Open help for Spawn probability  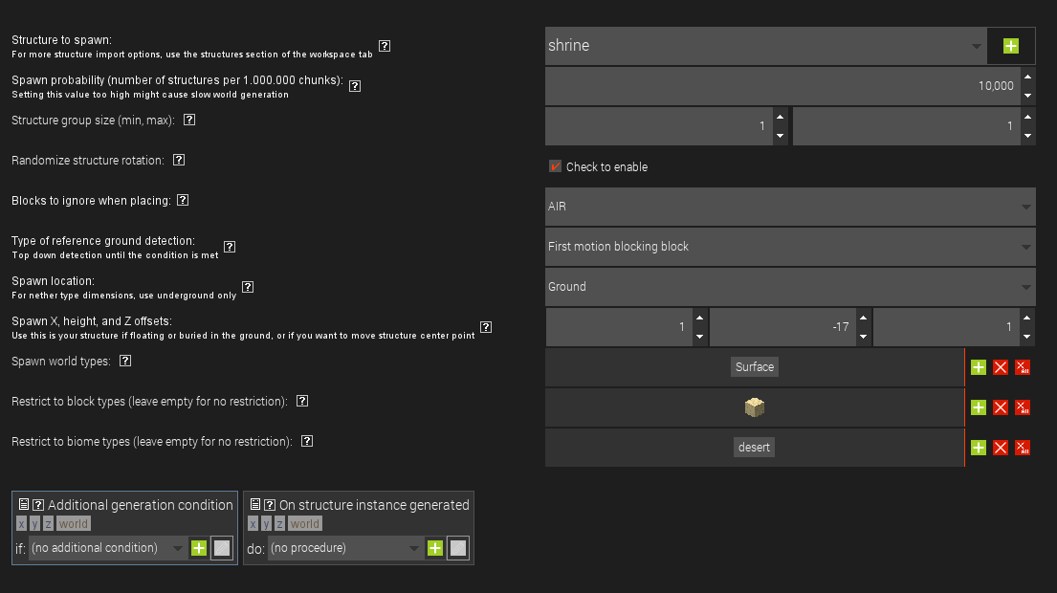point(355,86)
